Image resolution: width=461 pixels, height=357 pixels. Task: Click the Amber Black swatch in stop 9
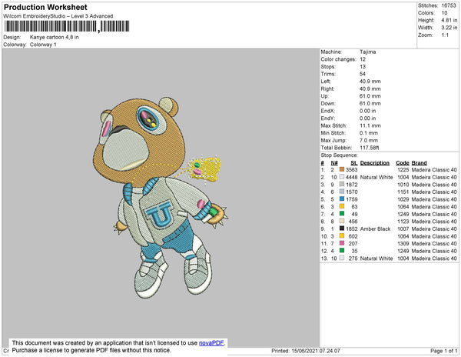(x=342, y=229)
